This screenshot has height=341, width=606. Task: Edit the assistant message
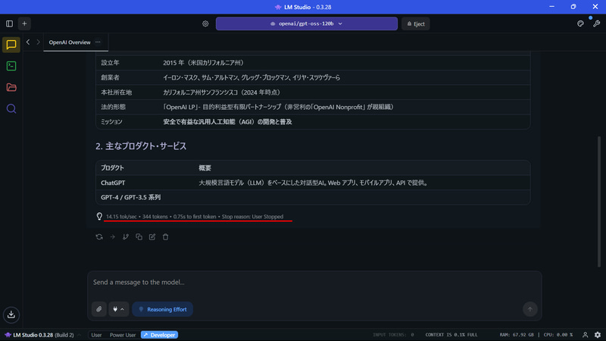(152, 237)
